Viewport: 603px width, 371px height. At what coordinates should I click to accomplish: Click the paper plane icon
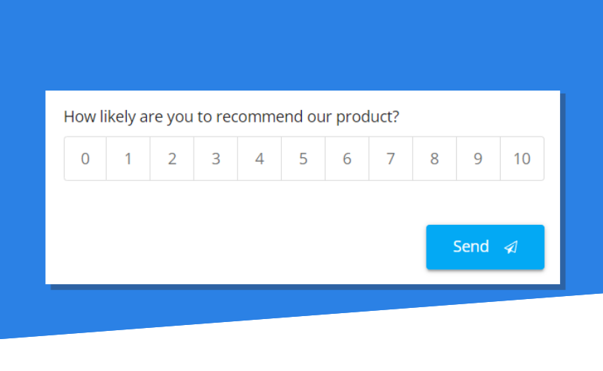[x=510, y=247]
